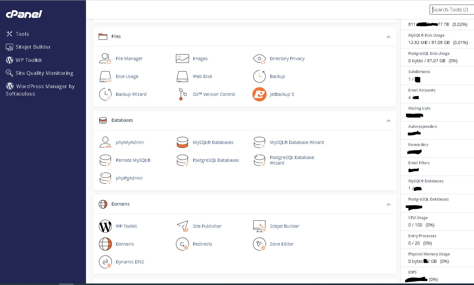This screenshot has width=474, height=285.
Task: Open the Disk Usage icon
Action: pos(105,76)
